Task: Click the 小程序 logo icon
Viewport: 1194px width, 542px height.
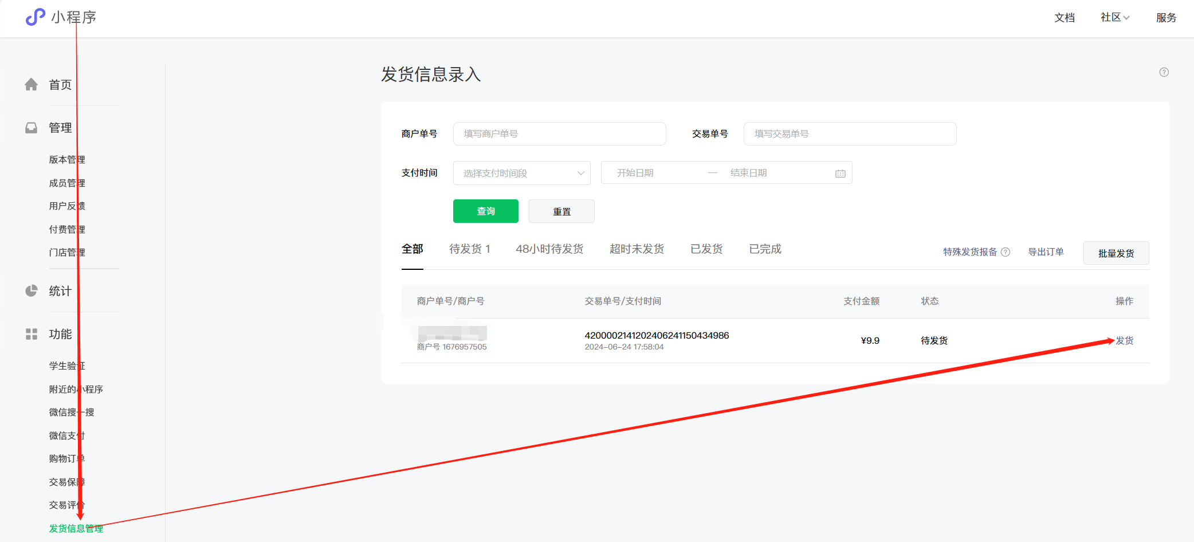Action: [x=35, y=17]
